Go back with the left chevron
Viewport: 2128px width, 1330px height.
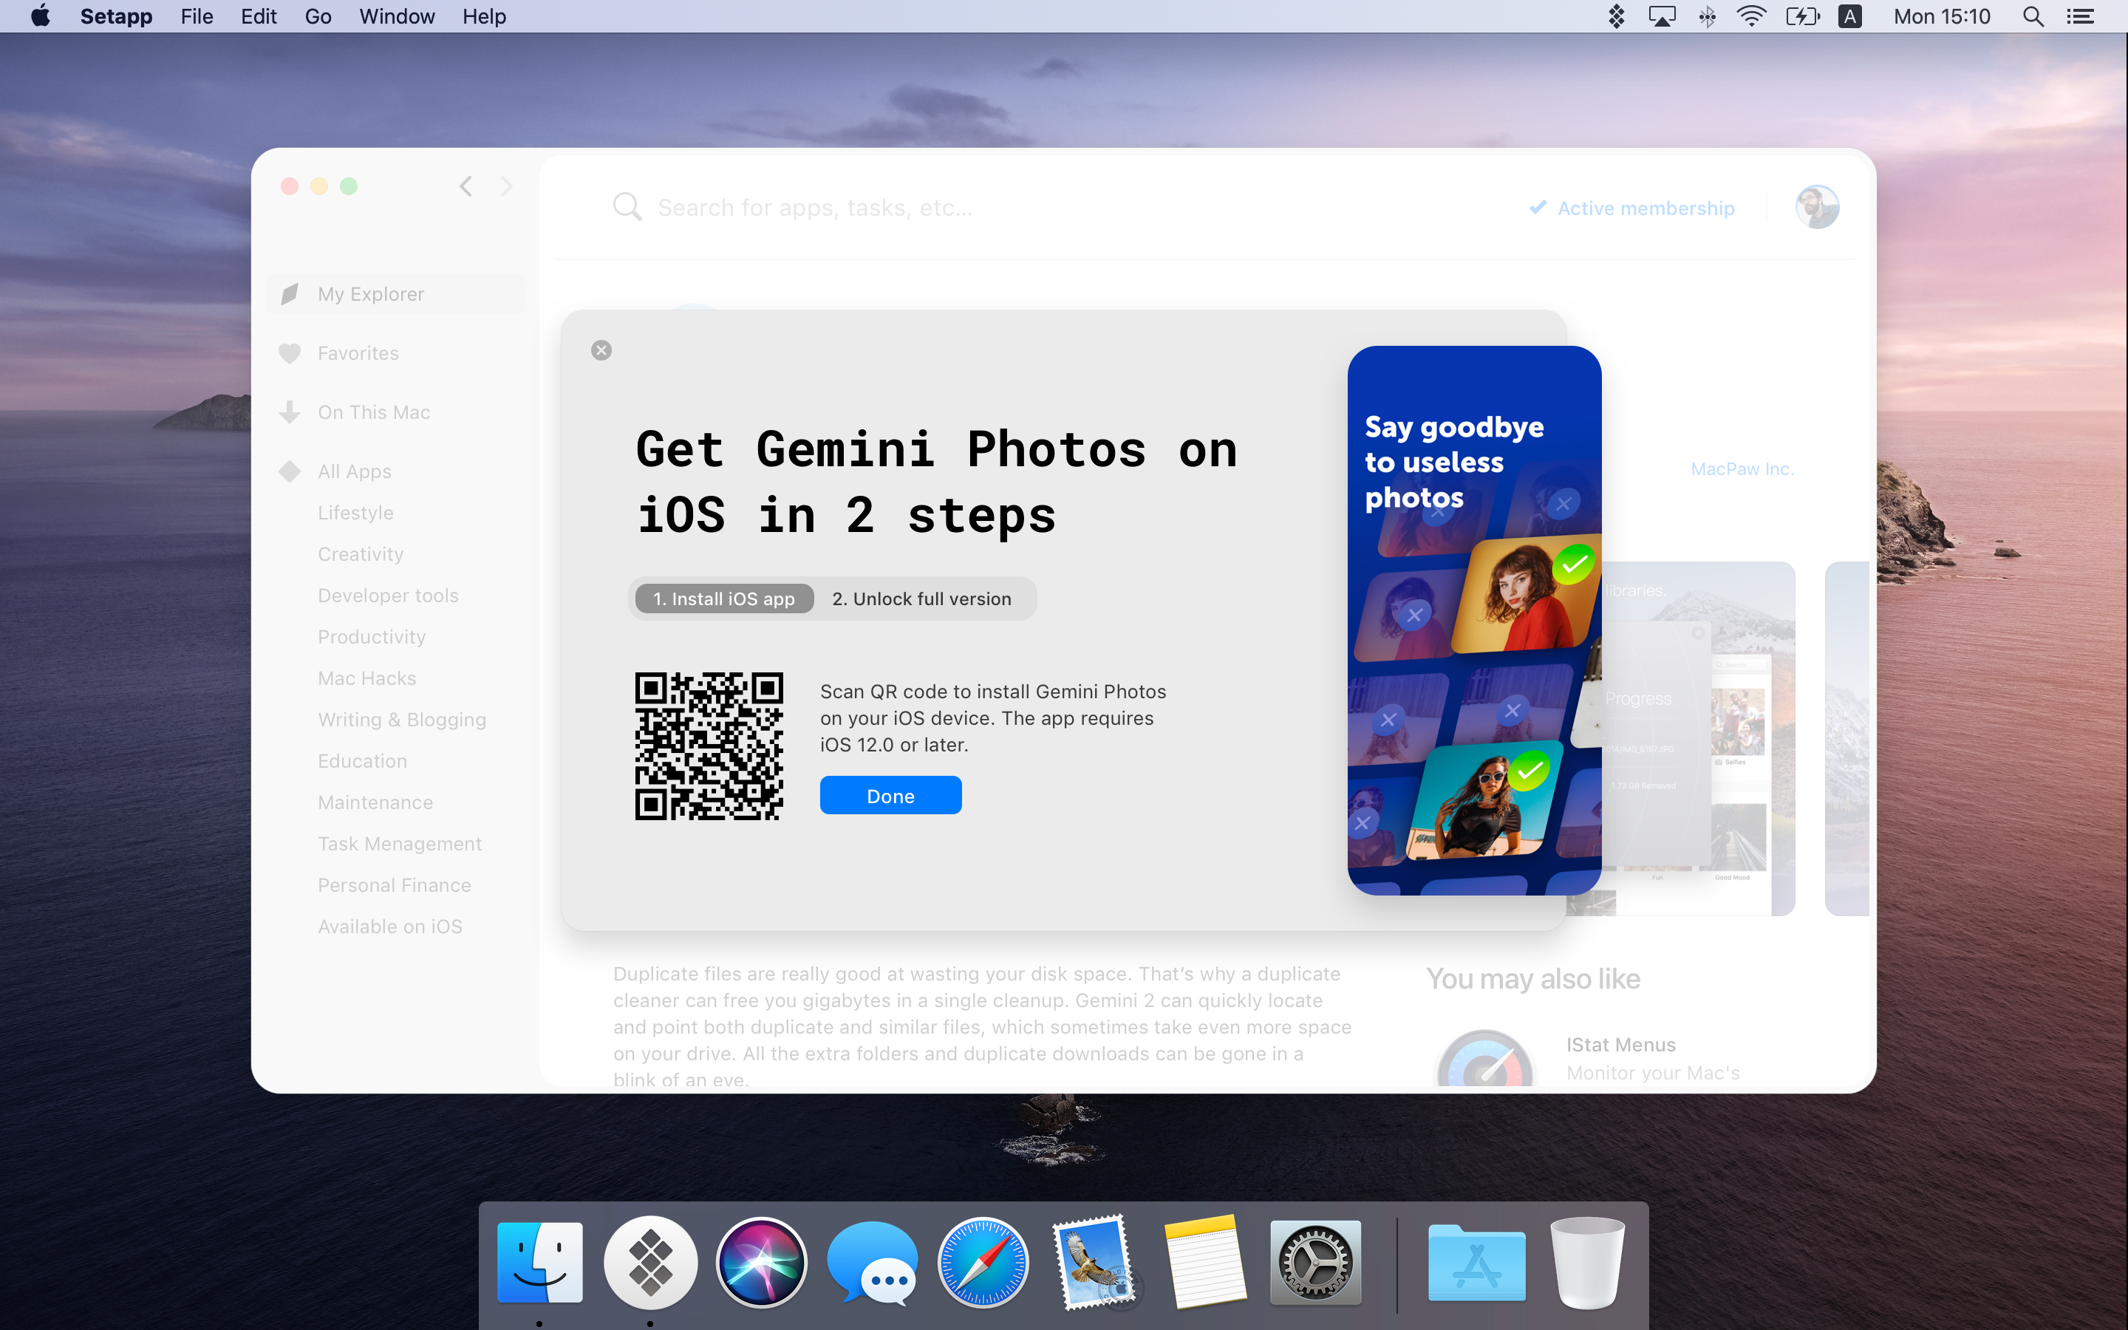pos(466,186)
